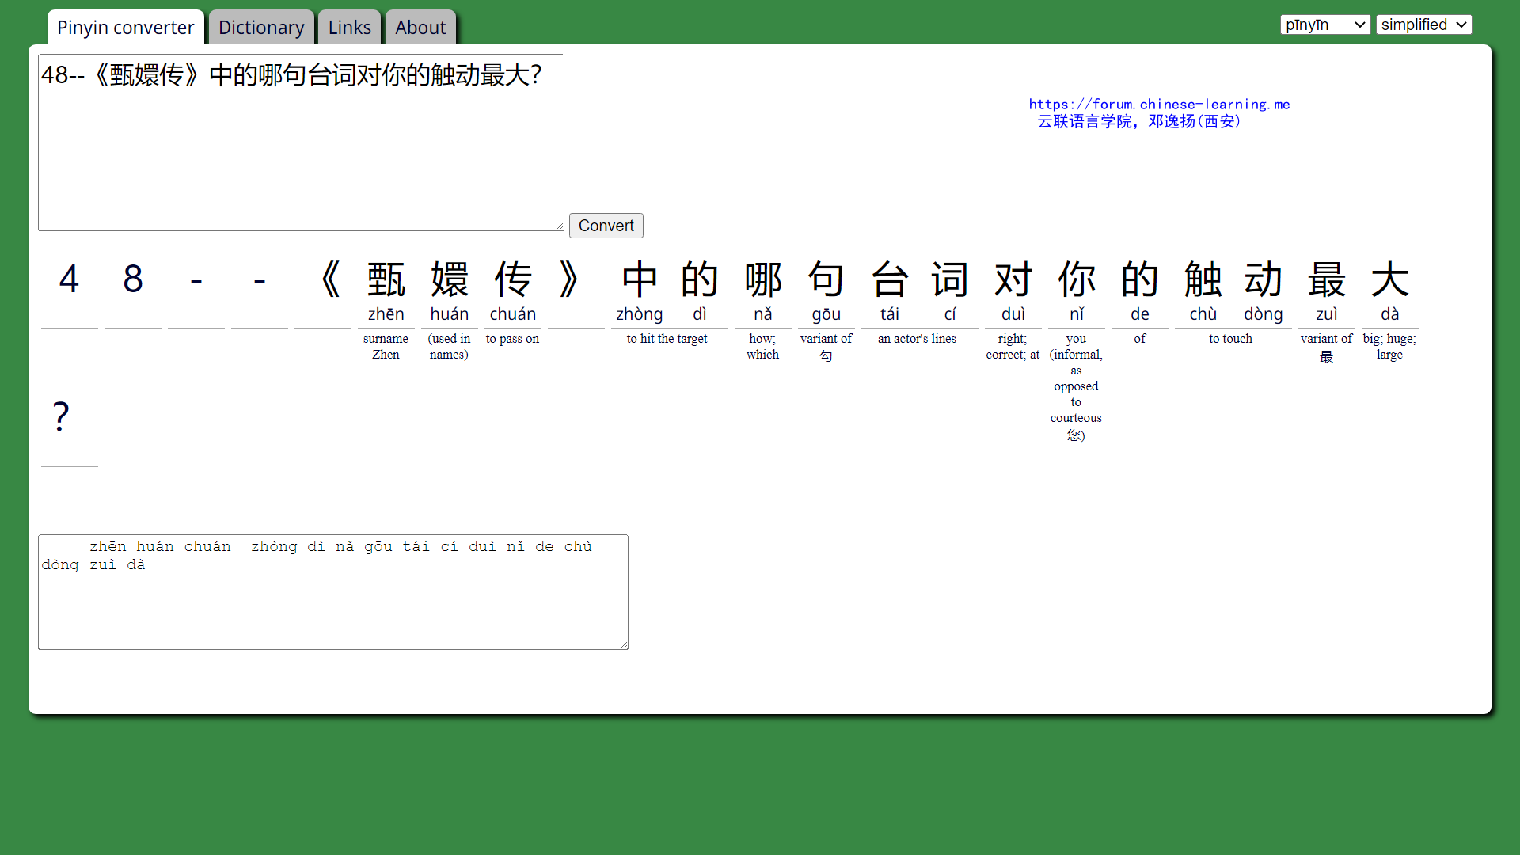This screenshot has height=855, width=1520.
Task: Click the definition 'an actor's lines'
Action: tap(917, 339)
